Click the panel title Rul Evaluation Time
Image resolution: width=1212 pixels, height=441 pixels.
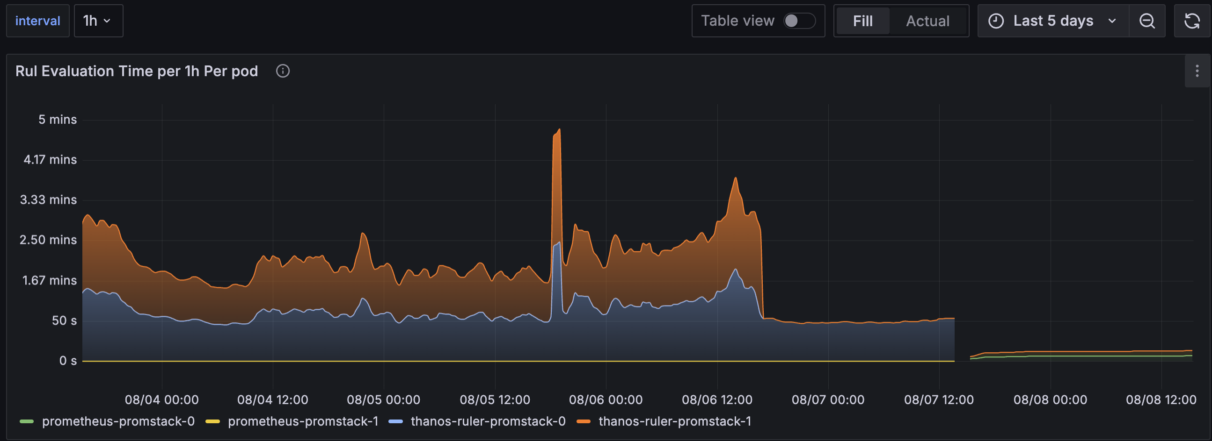tap(137, 71)
